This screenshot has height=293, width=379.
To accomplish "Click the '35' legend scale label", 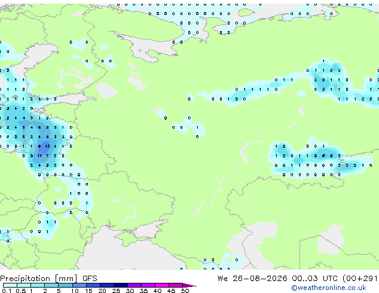I will coord(143,291).
